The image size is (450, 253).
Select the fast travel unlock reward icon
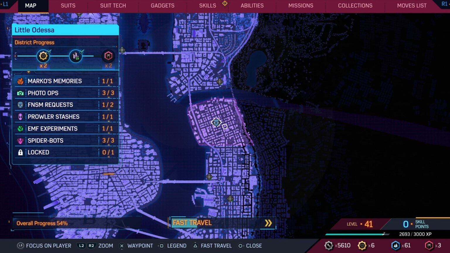(x=76, y=56)
